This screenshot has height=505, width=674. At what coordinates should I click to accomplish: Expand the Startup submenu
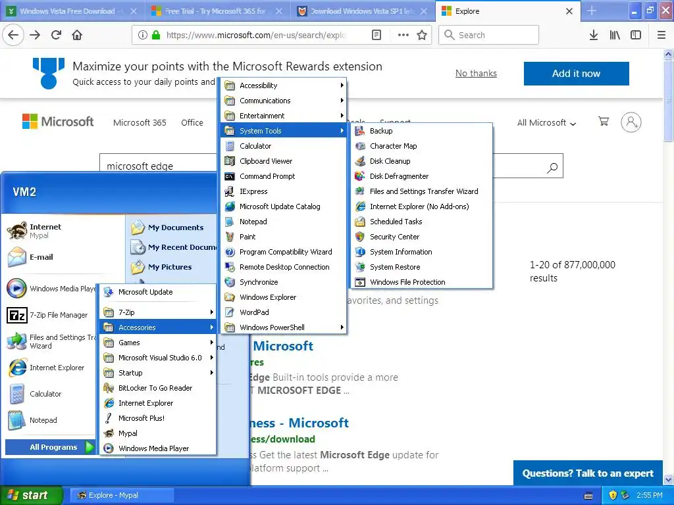click(x=158, y=373)
